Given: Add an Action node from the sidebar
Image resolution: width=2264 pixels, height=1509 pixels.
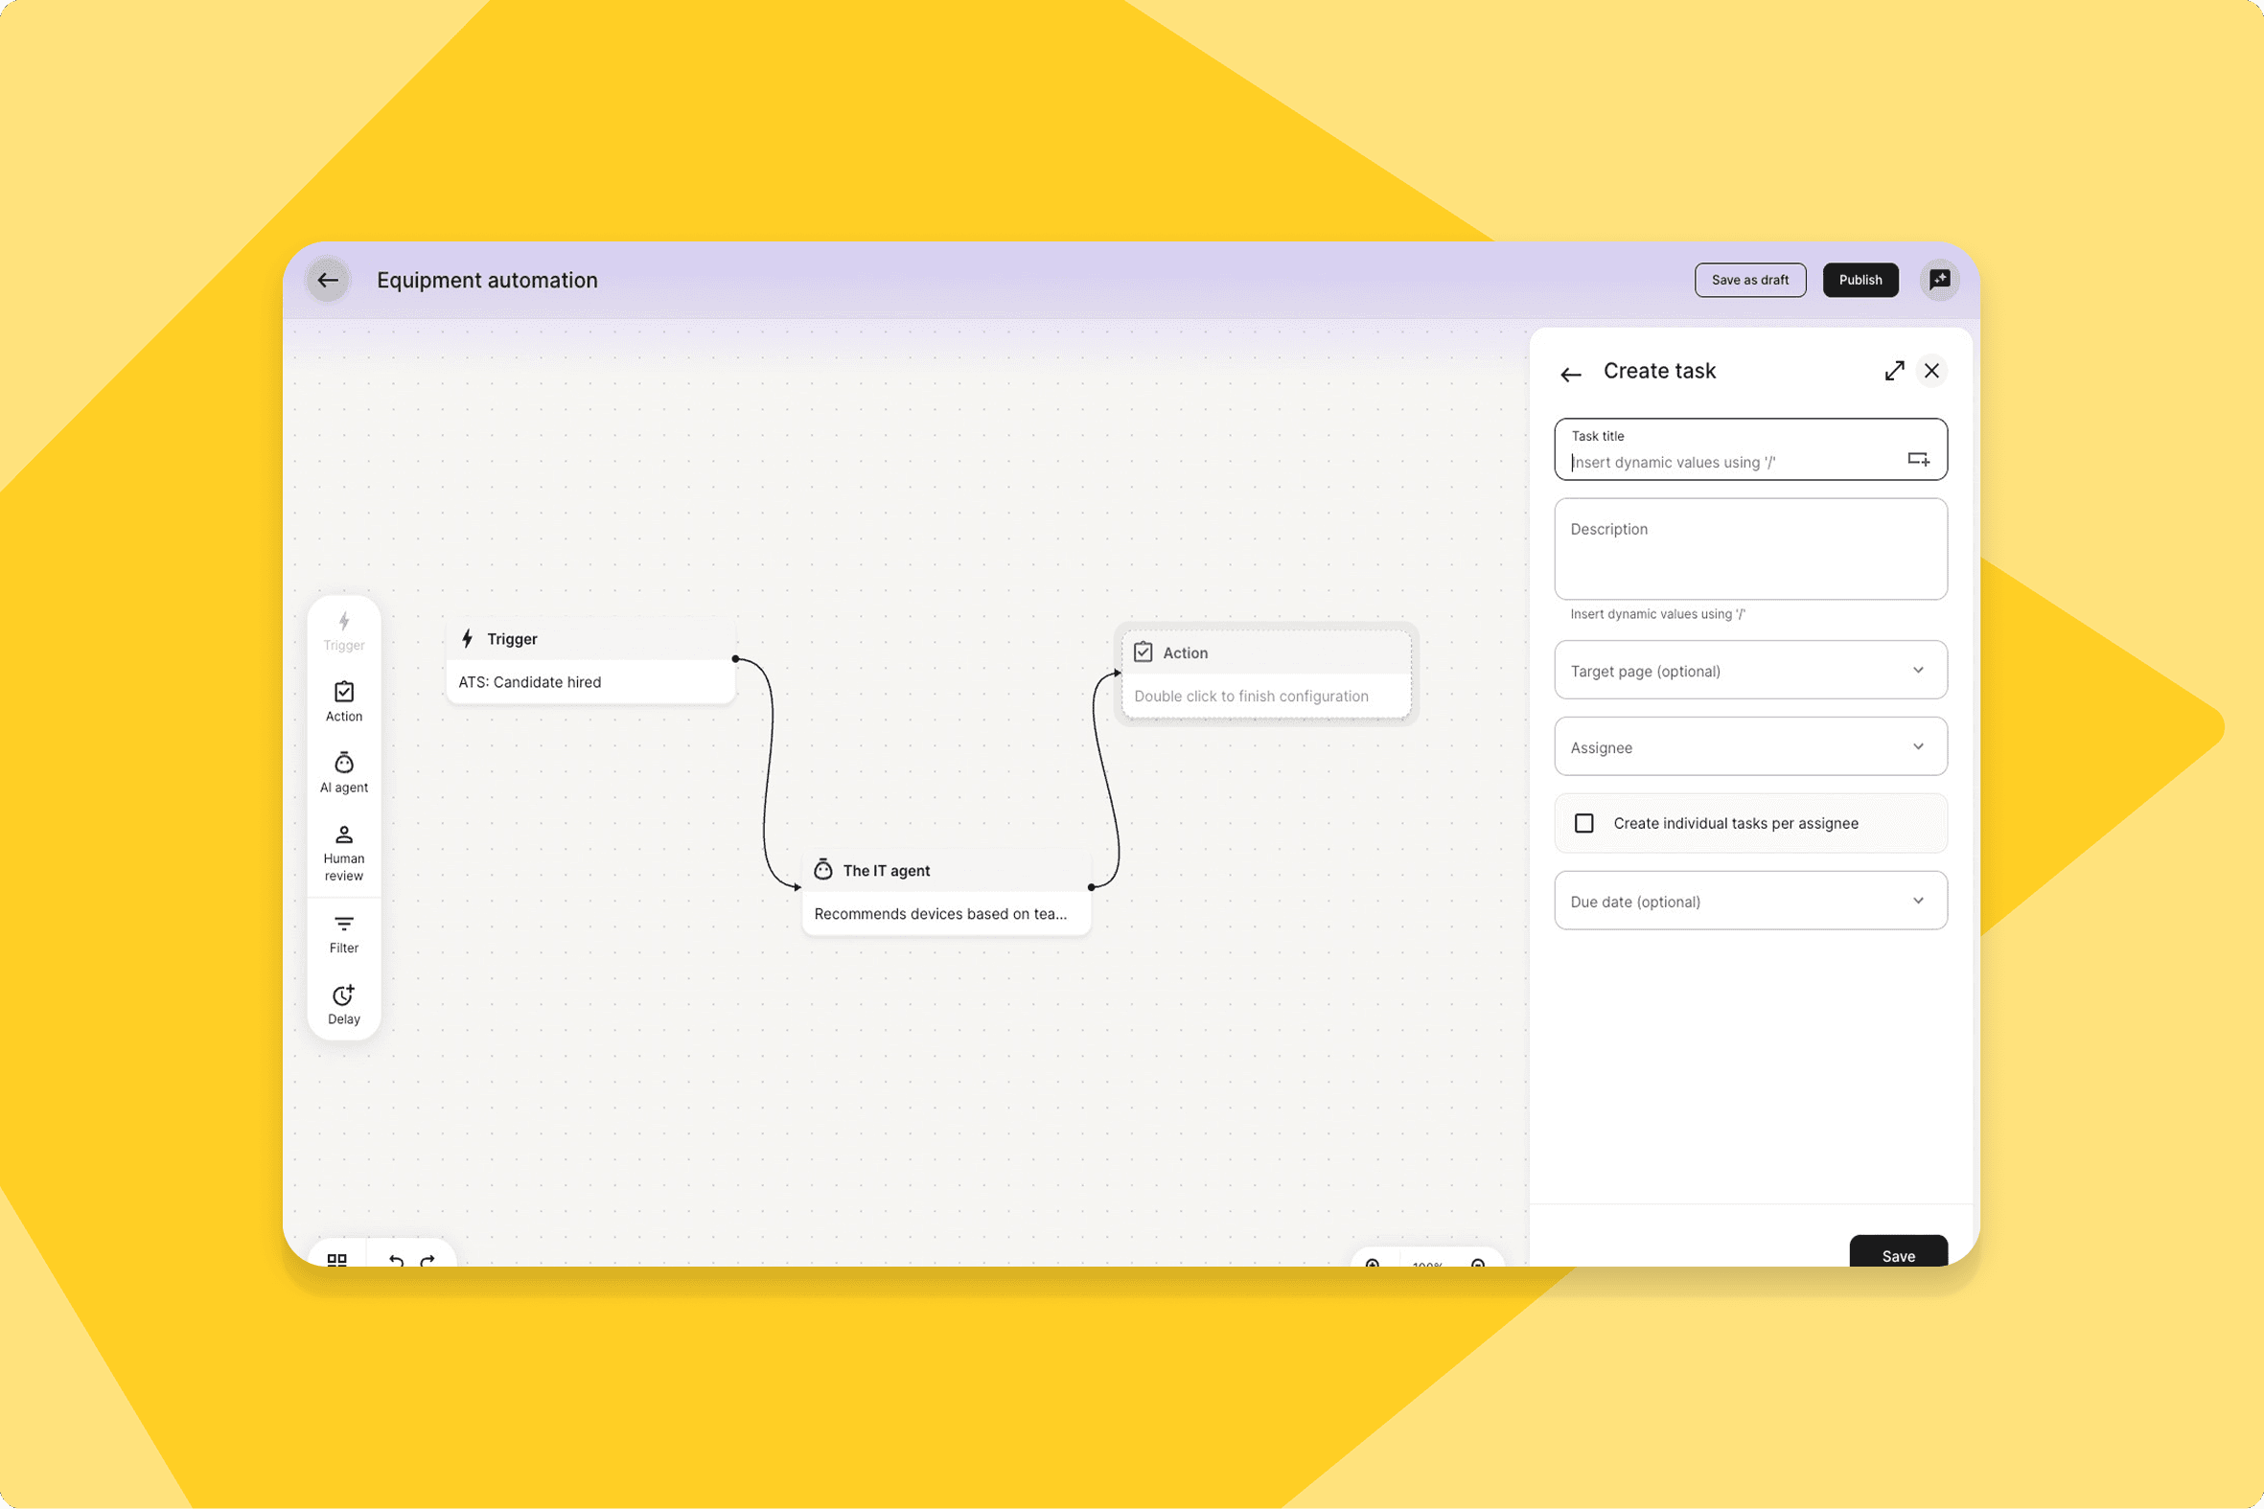Looking at the screenshot, I should tap(344, 702).
